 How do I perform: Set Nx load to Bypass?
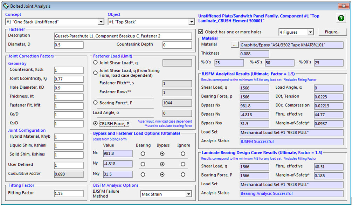point(162,154)
